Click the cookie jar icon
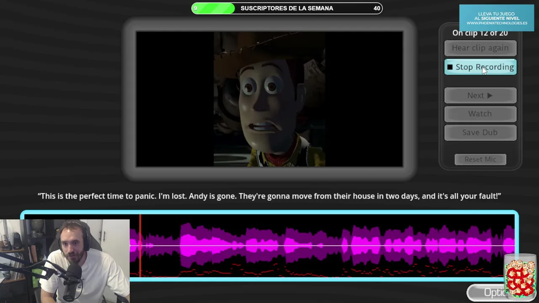The height and width of the screenshot is (303, 539). click(520, 277)
